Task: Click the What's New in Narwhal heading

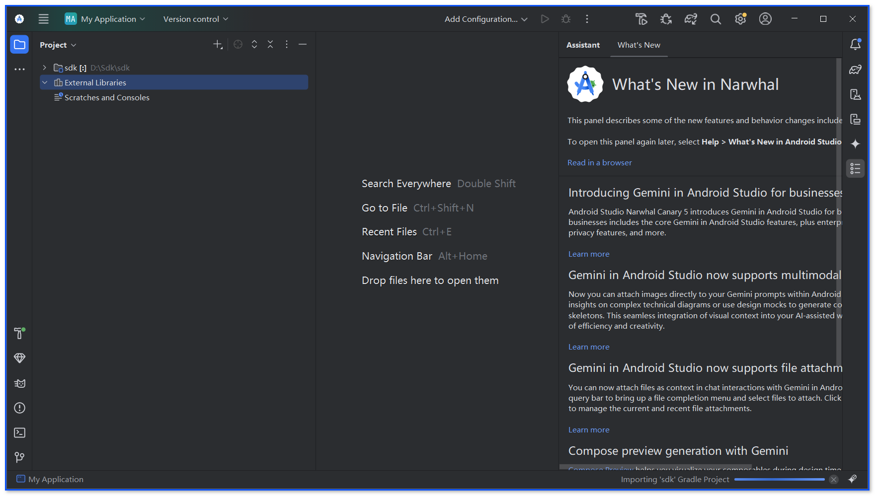Action: (695, 84)
